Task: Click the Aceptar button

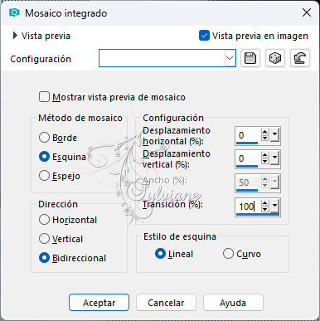Action: pos(99,303)
